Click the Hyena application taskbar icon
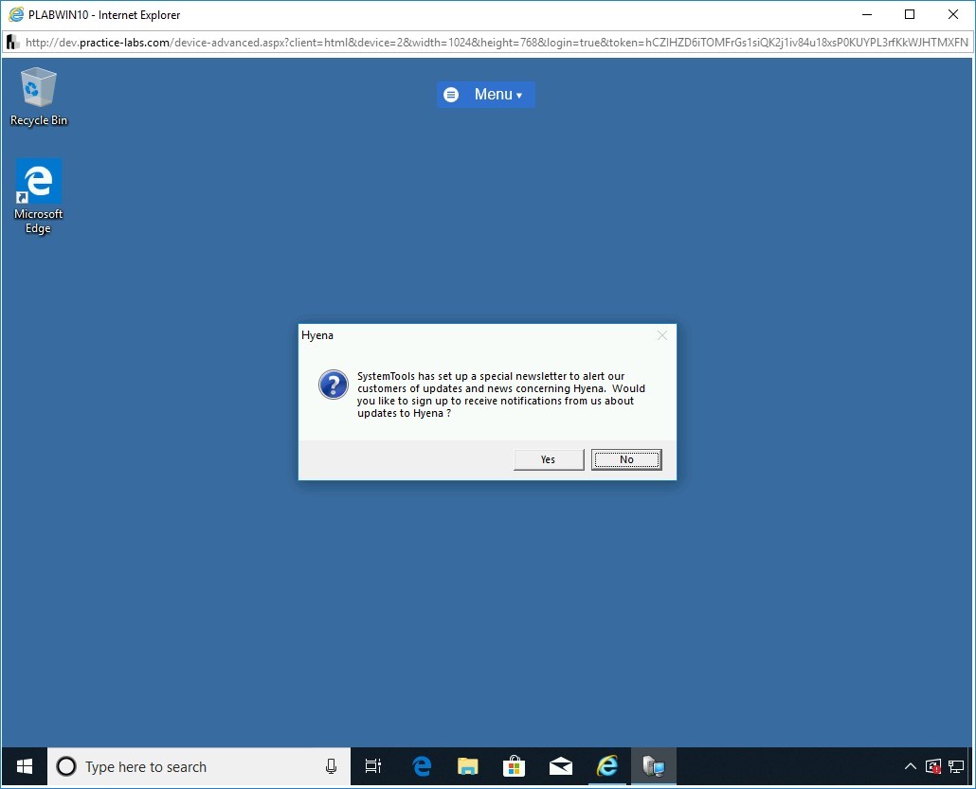The image size is (976, 789). tap(654, 766)
